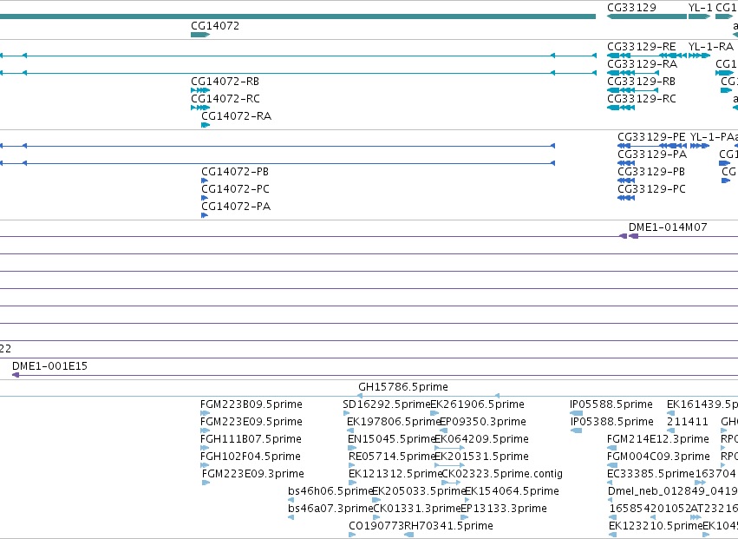Image resolution: width=738 pixels, height=539 pixels.
Task: Select BAC clone DME1-001E15
Action: pyautogui.click(x=49, y=366)
